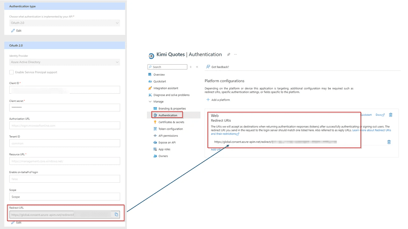Screen dimensions: 408x229
Task: Click the Certificates & secrets key icon
Action: pyautogui.click(x=155, y=122)
